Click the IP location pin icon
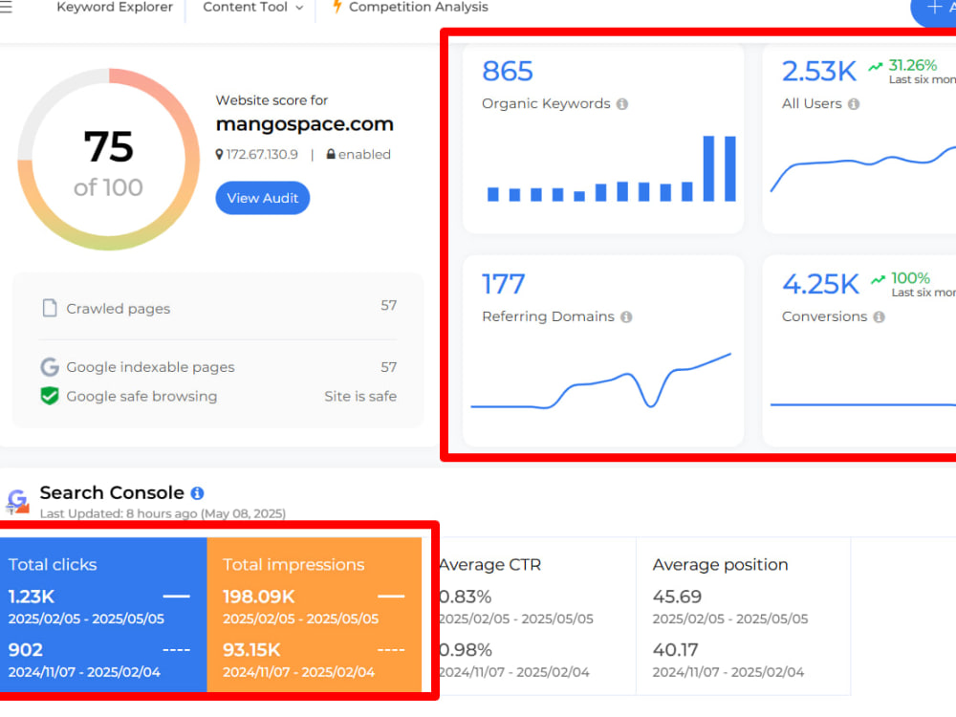 coord(220,154)
